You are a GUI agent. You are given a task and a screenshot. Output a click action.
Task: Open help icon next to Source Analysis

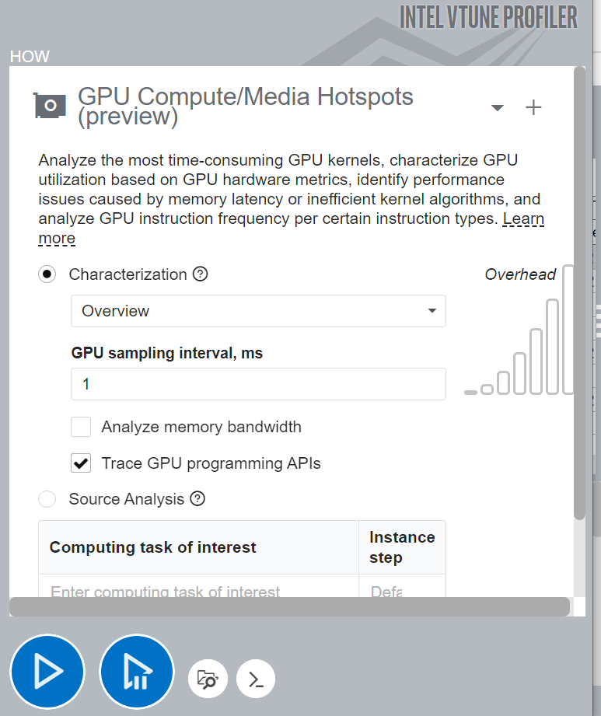[x=197, y=499]
